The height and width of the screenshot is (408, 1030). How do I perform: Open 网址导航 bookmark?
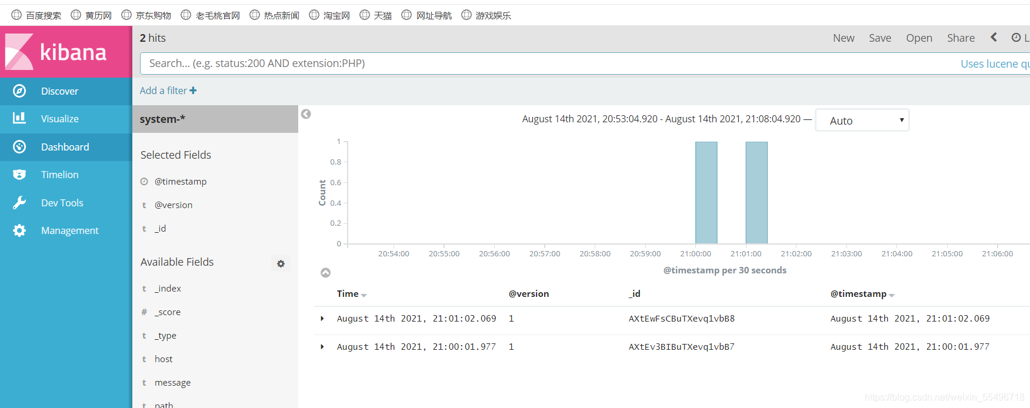pos(426,15)
